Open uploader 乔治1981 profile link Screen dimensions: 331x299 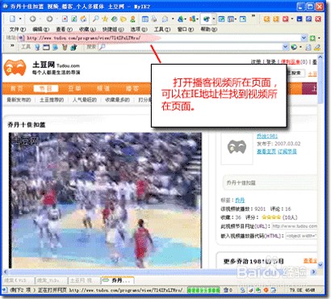pos(267,136)
